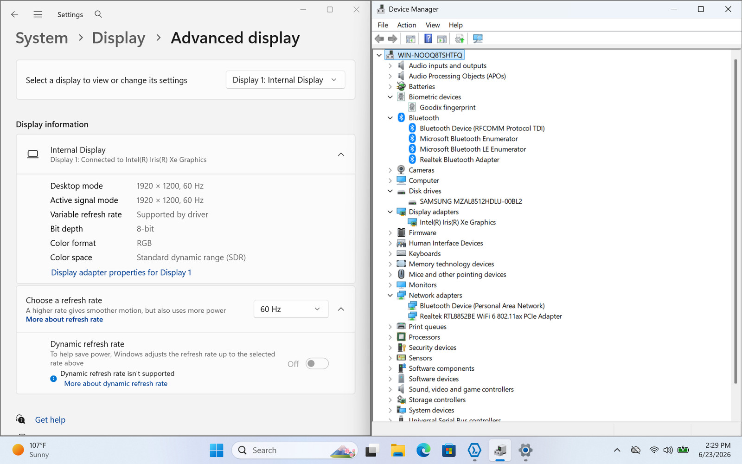This screenshot has height=464, width=742.
Task: Open the Help menu in Device Manager
Action: pyautogui.click(x=456, y=25)
